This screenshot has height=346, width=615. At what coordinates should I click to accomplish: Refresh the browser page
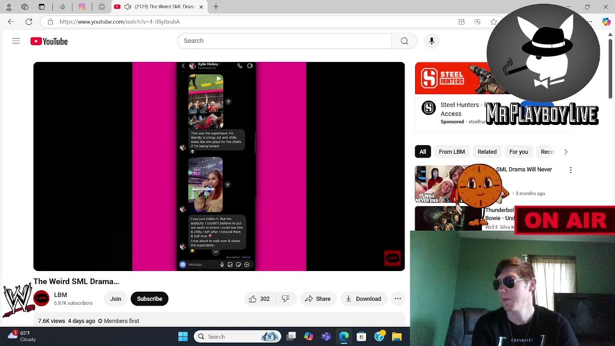(29, 22)
